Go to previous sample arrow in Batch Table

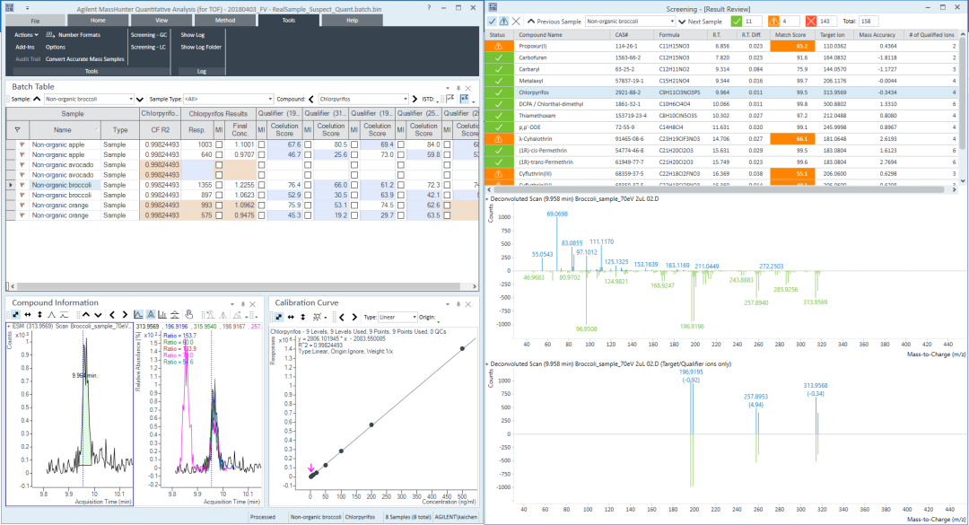pyautogui.click(x=37, y=99)
